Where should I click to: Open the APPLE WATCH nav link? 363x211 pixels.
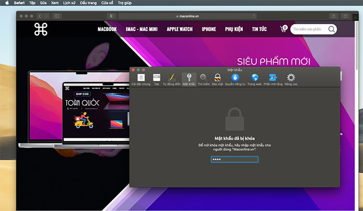click(179, 29)
